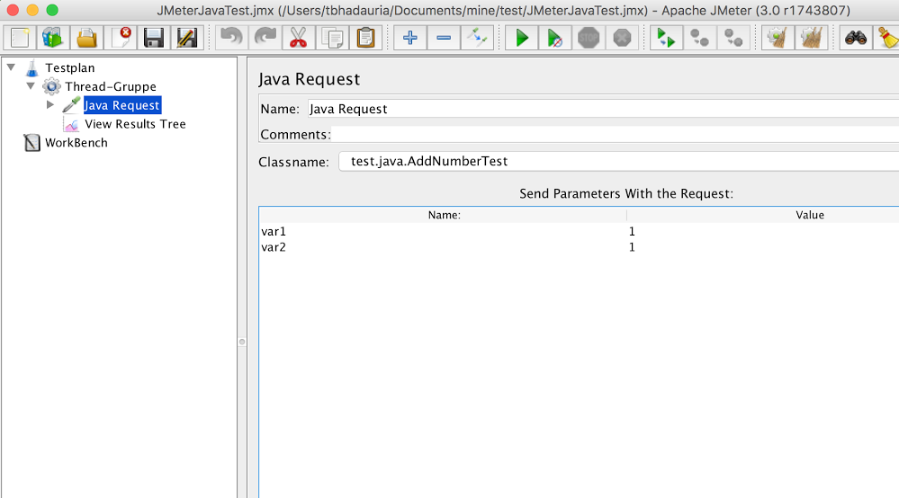Collapse the Thread-Gruppe node arrow
This screenshot has width=899, height=498.
coord(31,86)
